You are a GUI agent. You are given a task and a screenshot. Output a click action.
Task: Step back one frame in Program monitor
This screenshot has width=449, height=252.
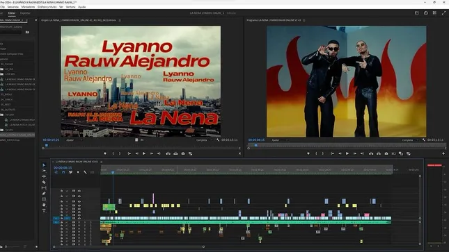pos(340,153)
